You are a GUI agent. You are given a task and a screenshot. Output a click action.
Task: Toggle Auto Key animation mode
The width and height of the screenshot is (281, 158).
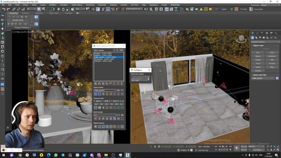(244, 147)
